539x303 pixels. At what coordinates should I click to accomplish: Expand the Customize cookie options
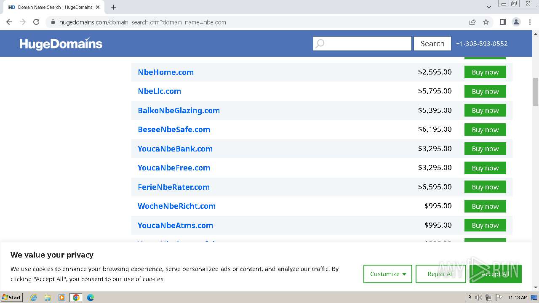(x=388, y=274)
